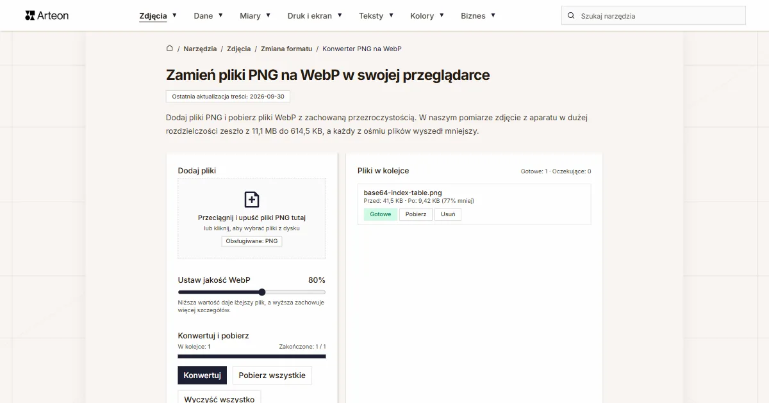The height and width of the screenshot is (403, 769).
Task: Click the Arteon brand name
Action: (54, 15)
